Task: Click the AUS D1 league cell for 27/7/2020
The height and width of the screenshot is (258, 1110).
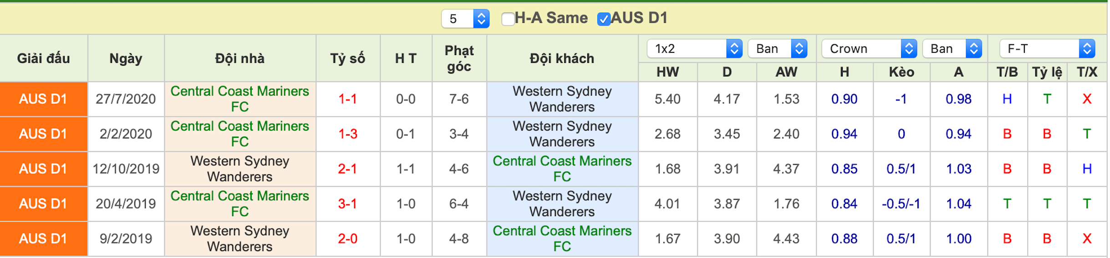Action: pyautogui.click(x=44, y=99)
